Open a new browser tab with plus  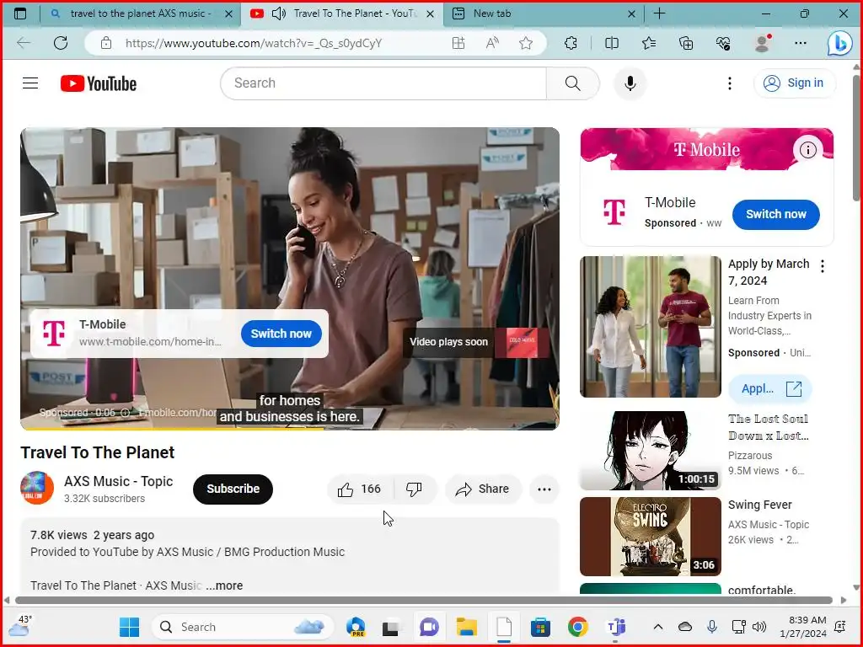click(659, 13)
